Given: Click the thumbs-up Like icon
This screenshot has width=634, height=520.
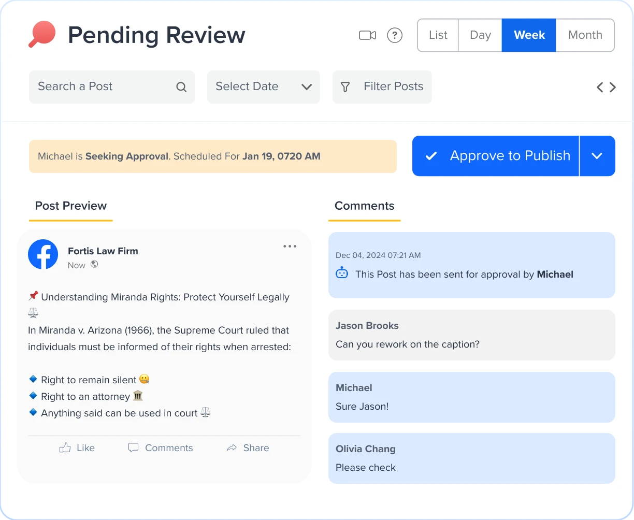Looking at the screenshot, I should (x=65, y=448).
